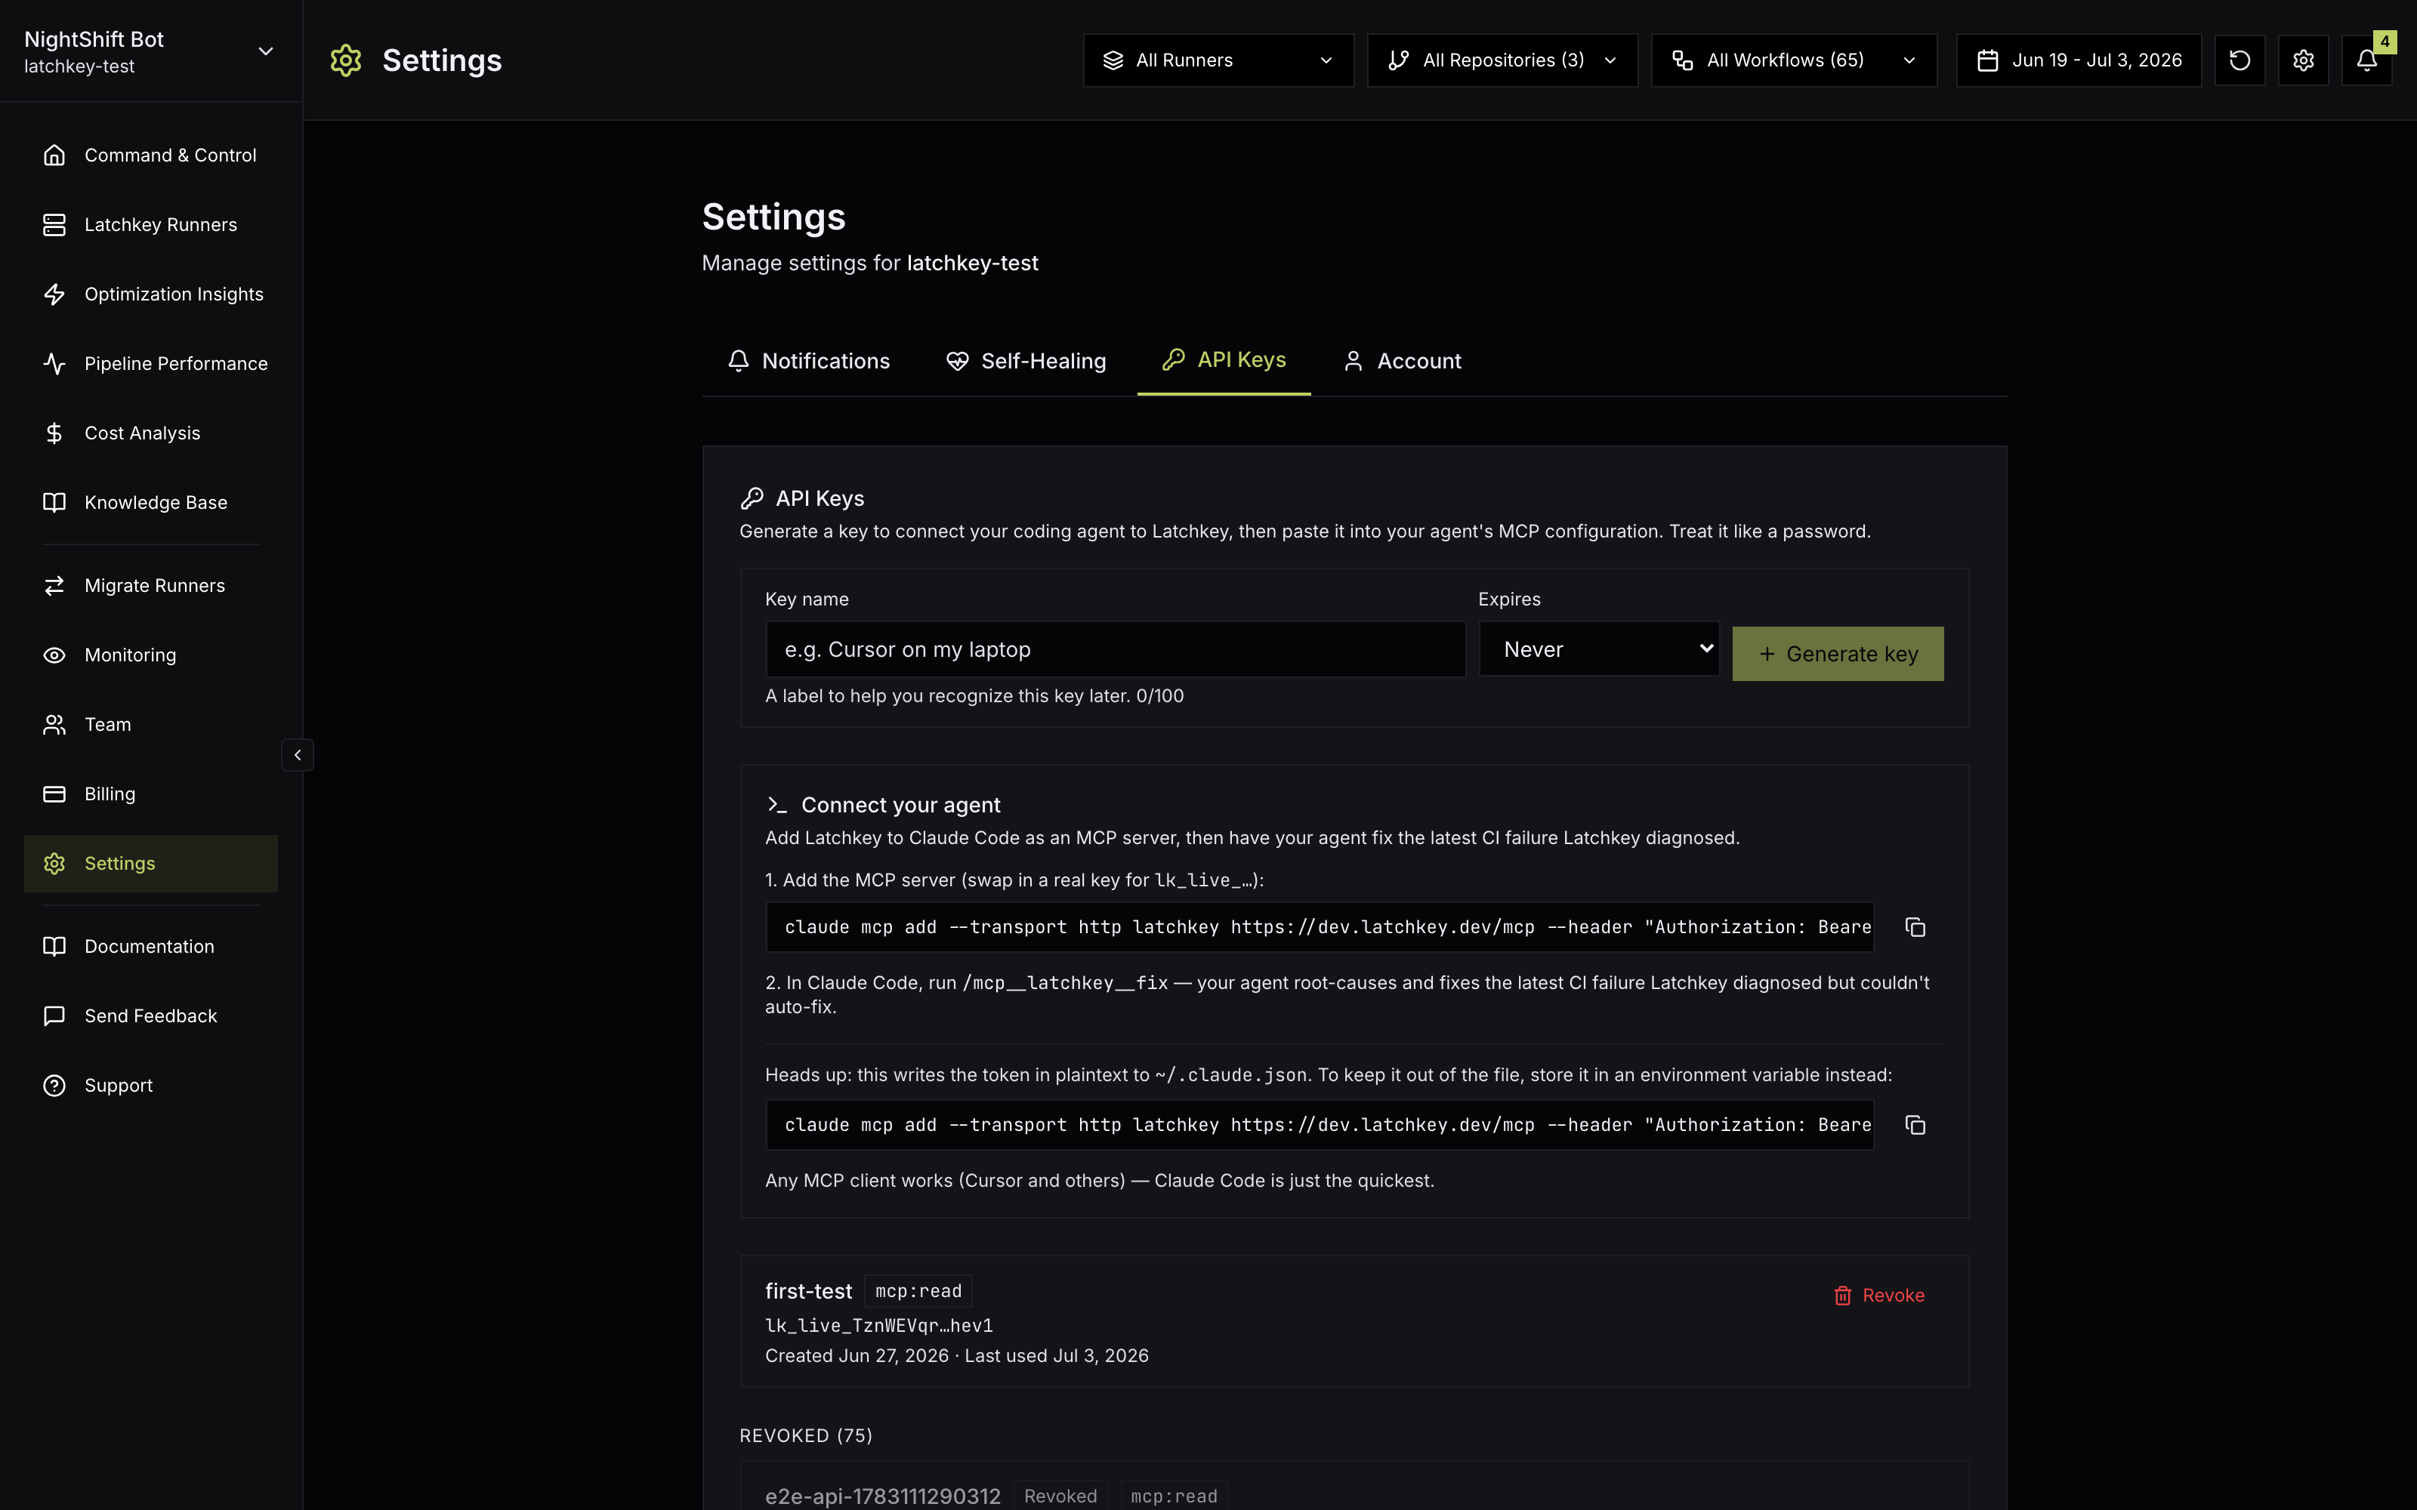
Task: Open the All Runners dropdown
Action: point(1218,60)
